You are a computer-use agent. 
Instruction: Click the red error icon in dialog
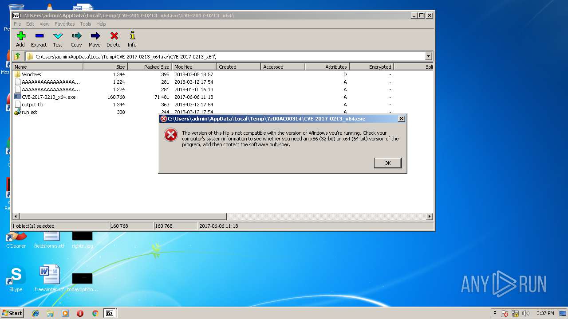coord(171,135)
